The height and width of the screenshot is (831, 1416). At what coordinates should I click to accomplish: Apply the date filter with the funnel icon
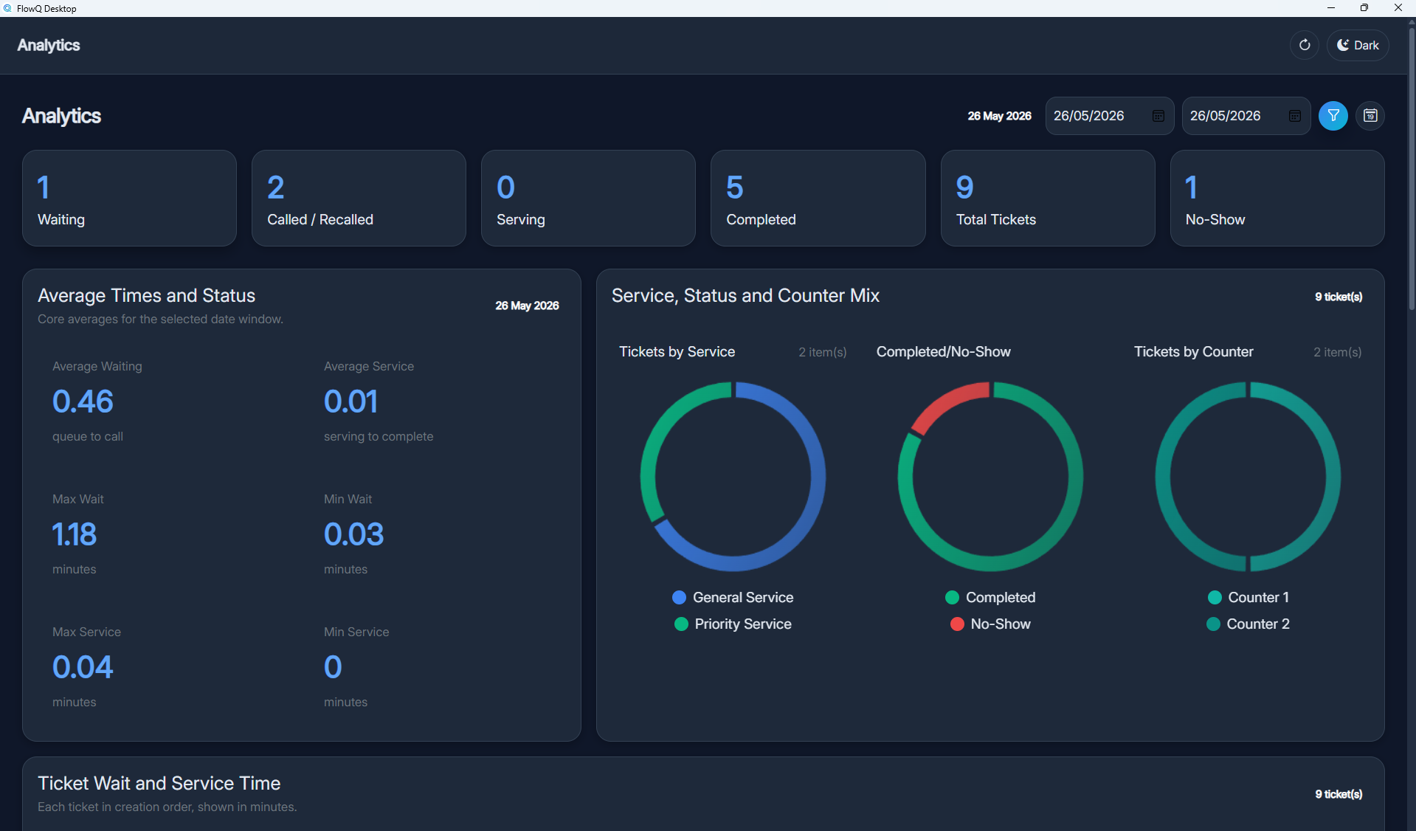1333,116
